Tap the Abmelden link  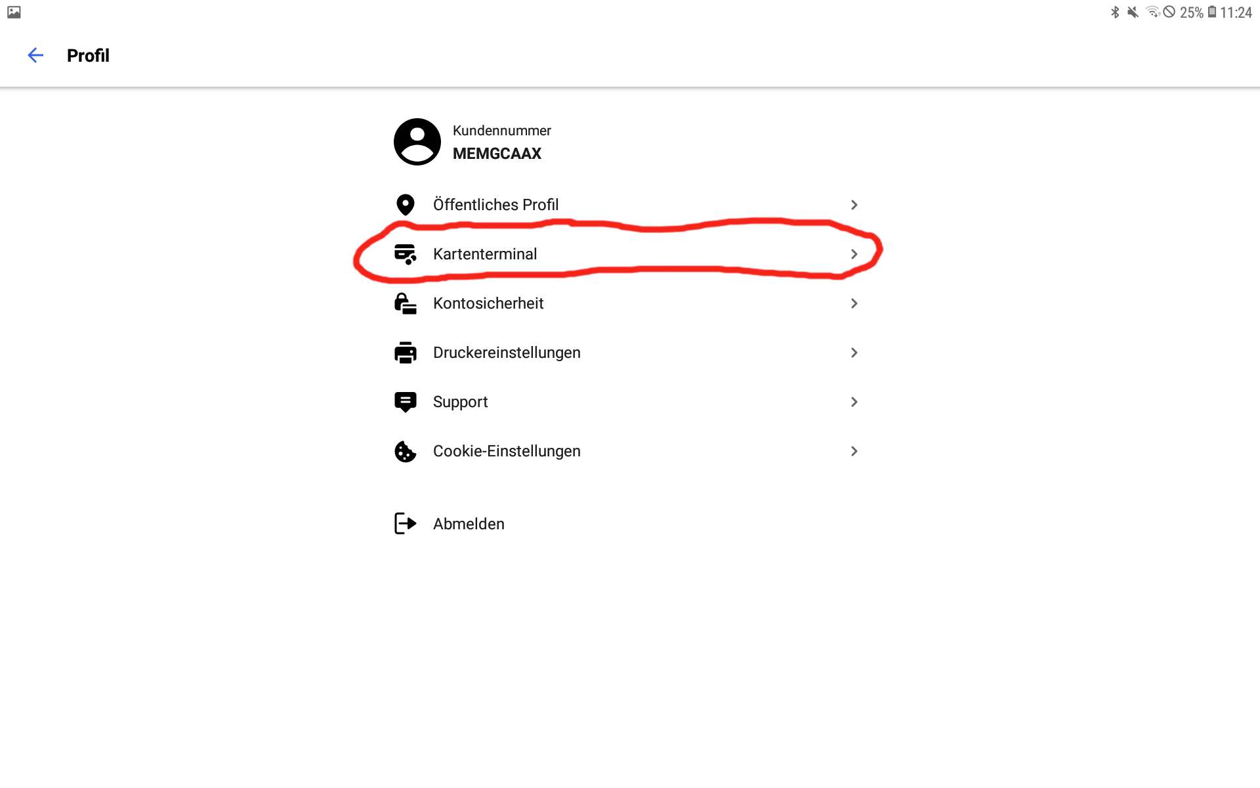coord(469,524)
